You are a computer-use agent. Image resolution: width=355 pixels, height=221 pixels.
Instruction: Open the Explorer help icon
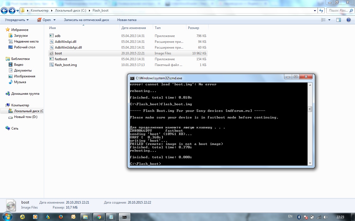[x=349, y=20]
